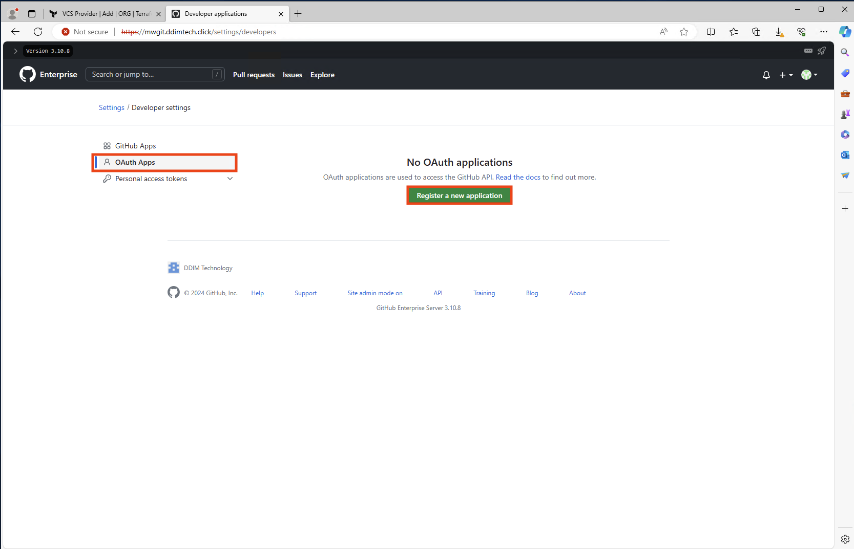Image resolution: width=854 pixels, height=549 pixels.
Task: Click the browser address bar URL
Action: [x=199, y=32]
